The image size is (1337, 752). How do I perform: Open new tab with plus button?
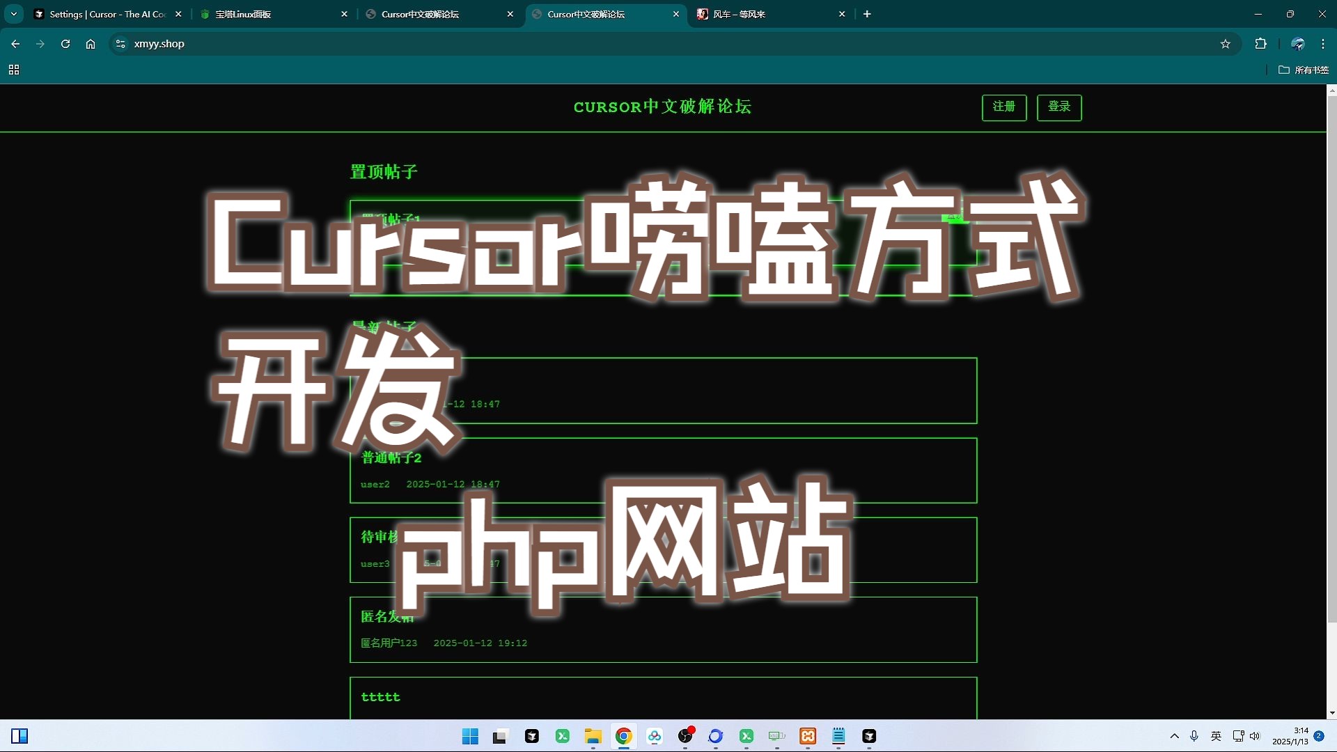click(867, 14)
